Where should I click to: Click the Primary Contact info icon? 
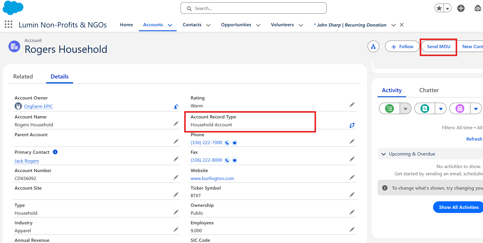(55, 152)
